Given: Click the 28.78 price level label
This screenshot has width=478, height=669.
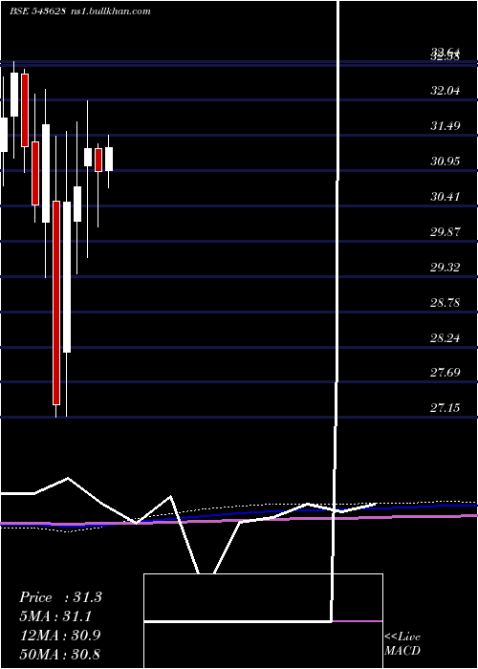Looking at the screenshot, I should 445,303.
